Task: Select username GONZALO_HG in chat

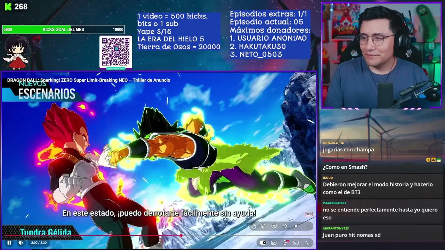Action: coord(333,143)
